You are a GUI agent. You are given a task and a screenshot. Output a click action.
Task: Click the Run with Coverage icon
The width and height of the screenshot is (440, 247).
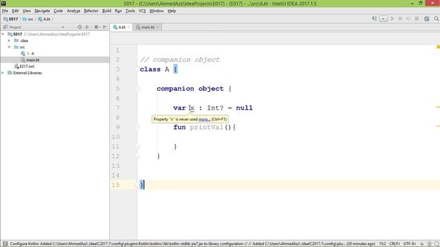click(x=408, y=19)
